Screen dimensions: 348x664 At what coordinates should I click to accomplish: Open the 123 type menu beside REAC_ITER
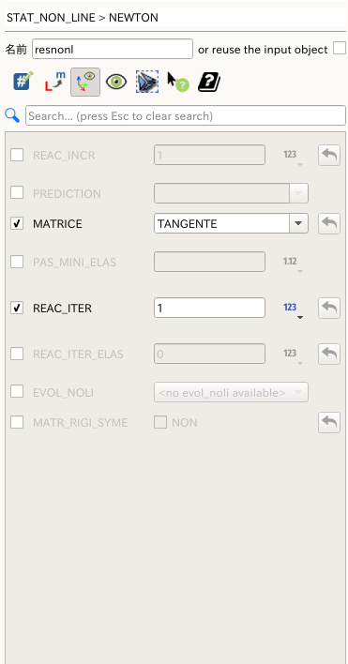click(293, 309)
